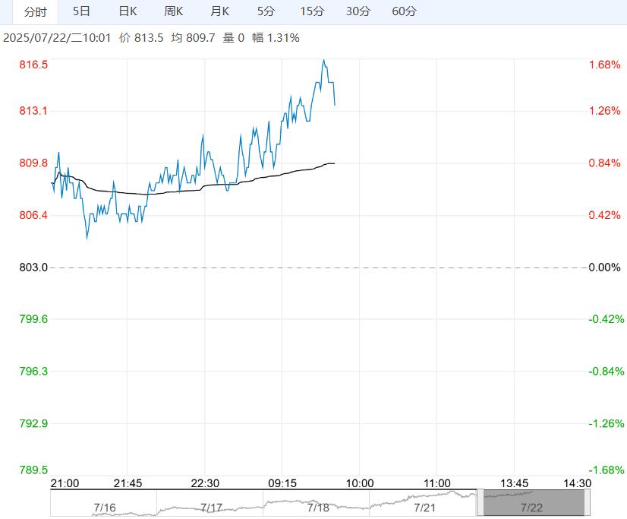Select the 日K daily candlestick tab
Viewport: 627px width, 519px height.
(x=128, y=11)
